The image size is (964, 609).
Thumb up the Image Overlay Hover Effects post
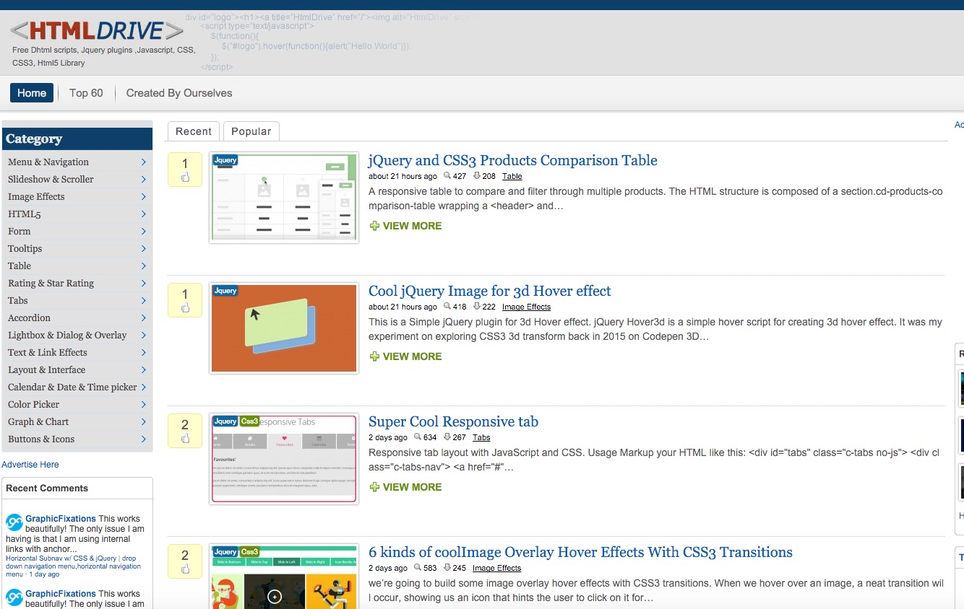tap(185, 569)
